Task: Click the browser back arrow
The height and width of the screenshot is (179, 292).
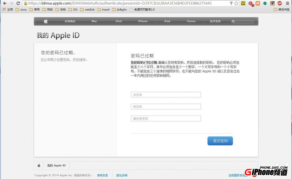Action: [5, 3]
